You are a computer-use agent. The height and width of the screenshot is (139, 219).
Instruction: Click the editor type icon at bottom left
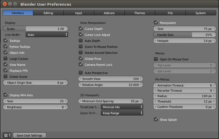tap(7, 135)
